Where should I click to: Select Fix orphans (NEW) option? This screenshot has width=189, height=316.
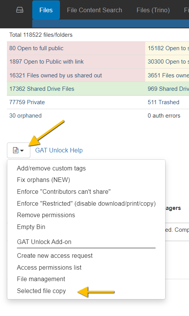coord(43,180)
